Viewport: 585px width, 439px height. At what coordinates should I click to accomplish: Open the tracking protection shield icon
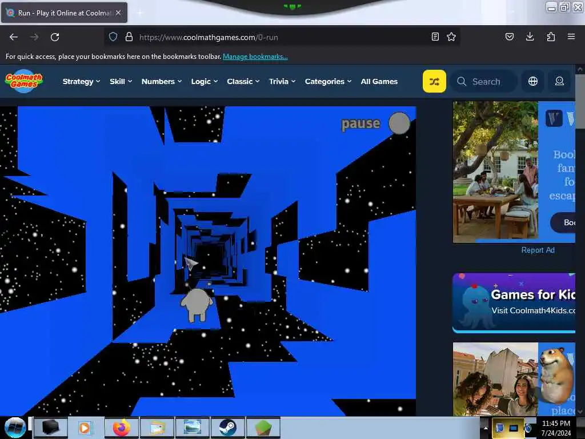pos(113,37)
